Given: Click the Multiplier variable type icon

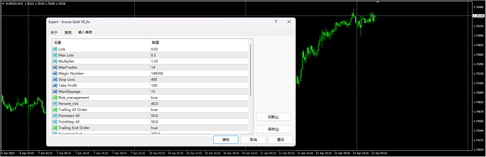Looking at the screenshot, I should (55, 61).
